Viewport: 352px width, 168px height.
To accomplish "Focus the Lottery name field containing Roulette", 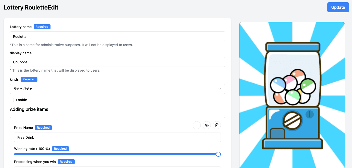I will tap(117, 36).
